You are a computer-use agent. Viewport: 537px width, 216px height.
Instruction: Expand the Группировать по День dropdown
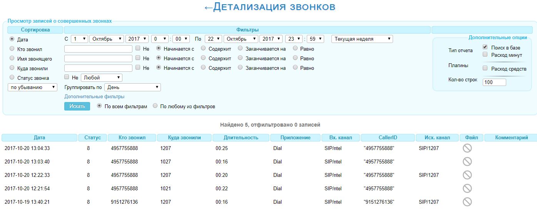click(133, 87)
